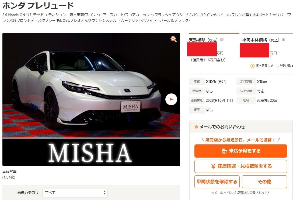Click the yen icon in 在庫確認 button
Screen dimensions: 293x200
213,166
